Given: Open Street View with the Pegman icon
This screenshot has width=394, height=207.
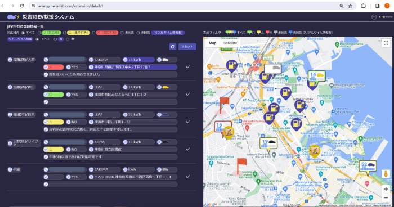Looking at the screenshot, I should pyautogui.click(x=386, y=174).
